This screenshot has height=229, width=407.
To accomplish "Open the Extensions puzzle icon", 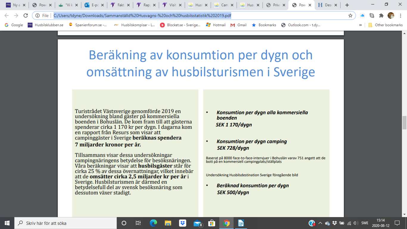I will coord(381,16).
